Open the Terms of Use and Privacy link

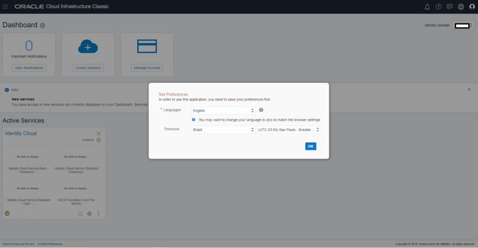[x=19, y=244]
